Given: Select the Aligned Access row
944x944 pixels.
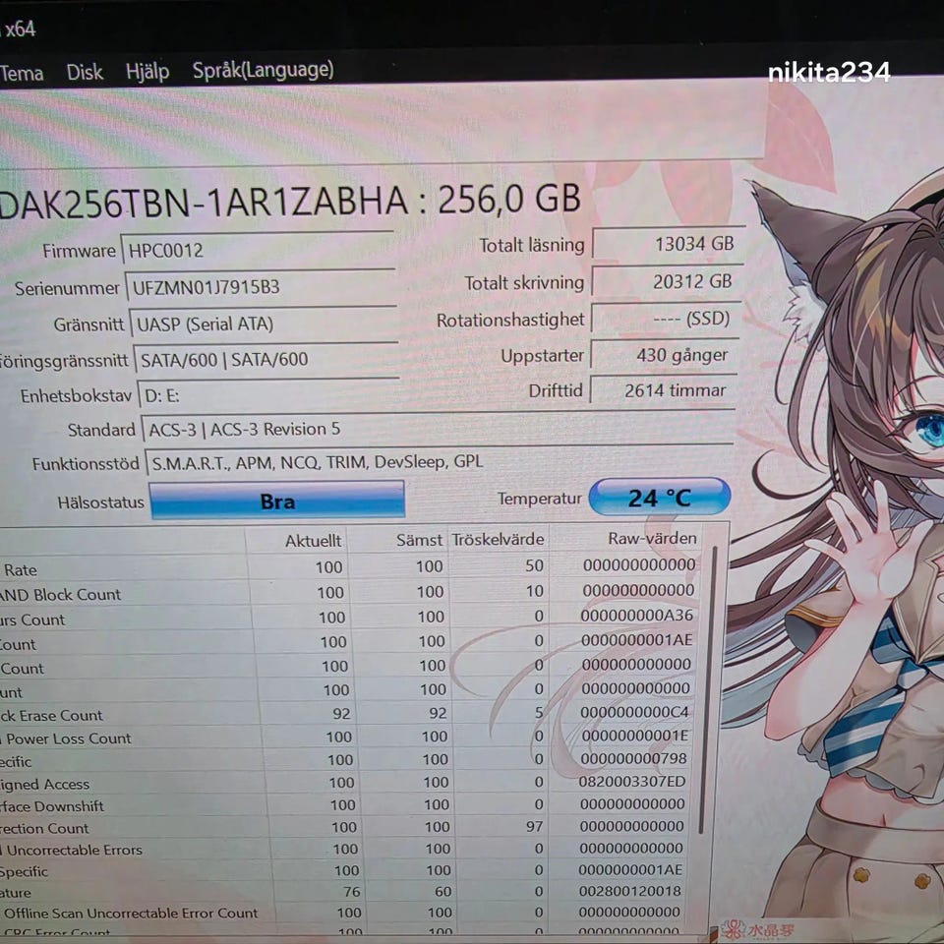Looking at the screenshot, I should coord(344,784).
